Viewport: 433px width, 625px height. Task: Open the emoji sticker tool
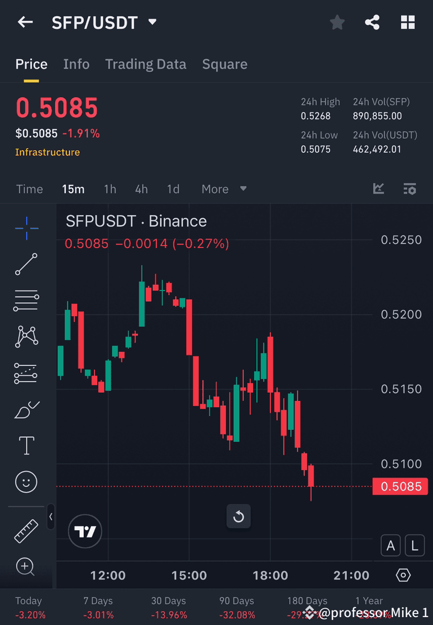(x=26, y=482)
